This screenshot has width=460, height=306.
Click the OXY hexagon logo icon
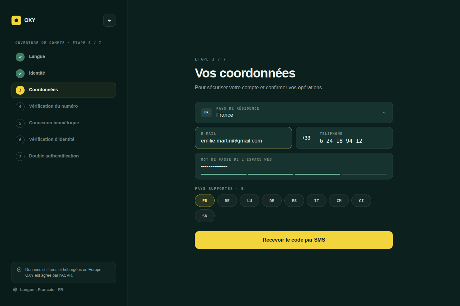[x=16, y=20]
